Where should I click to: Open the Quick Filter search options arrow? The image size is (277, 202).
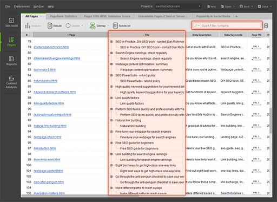tap(199, 25)
